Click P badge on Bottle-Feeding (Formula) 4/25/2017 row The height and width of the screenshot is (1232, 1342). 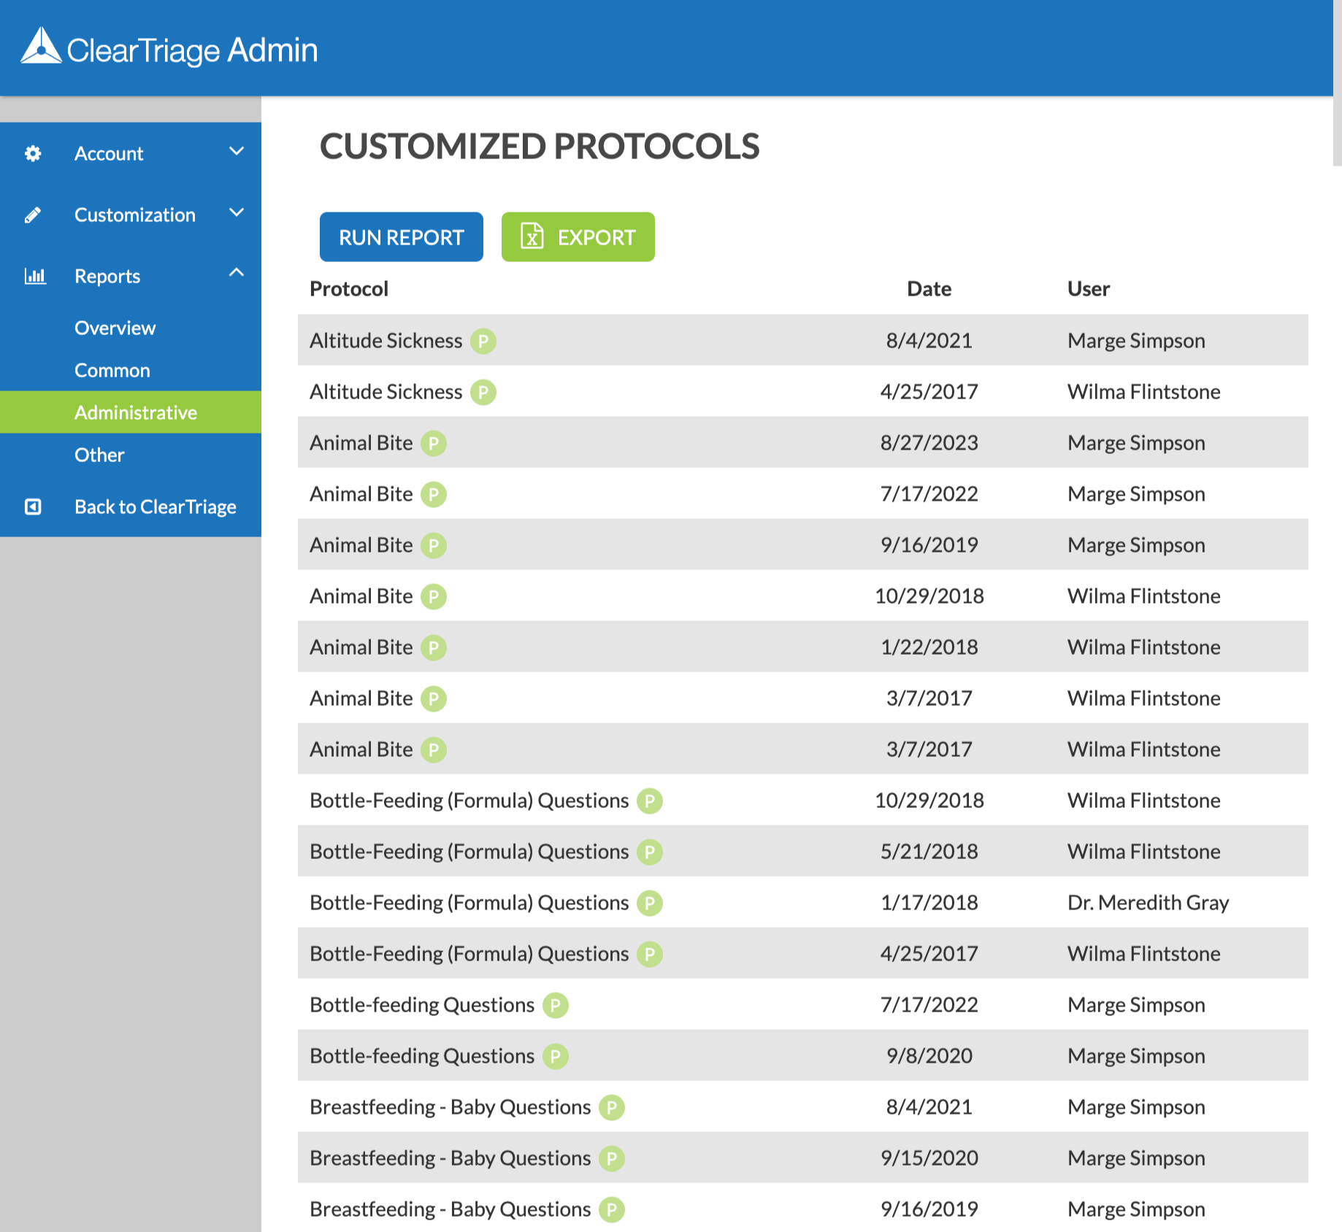[649, 954]
